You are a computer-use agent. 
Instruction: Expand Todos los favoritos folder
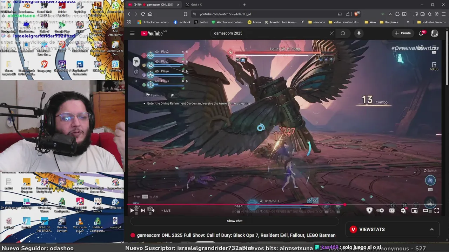click(431, 22)
